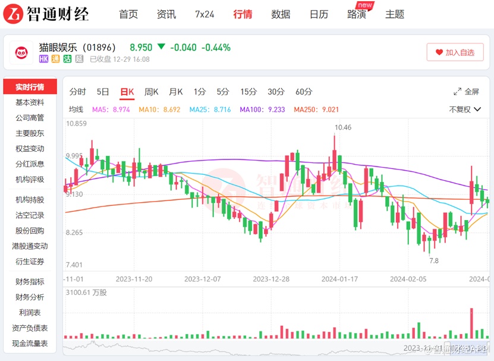The image size is (494, 361).
Task: Click the MA250: 9.021 legend value
Action: 316,109
